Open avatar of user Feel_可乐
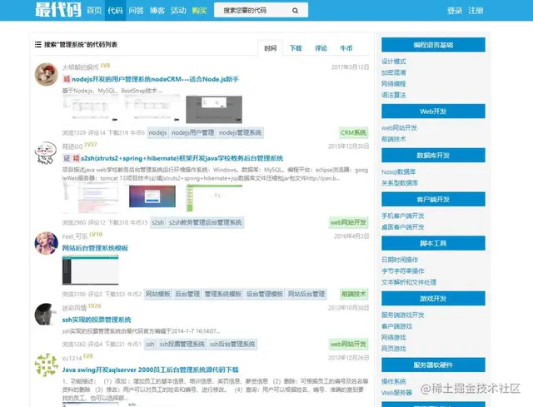 click(47, 243)
